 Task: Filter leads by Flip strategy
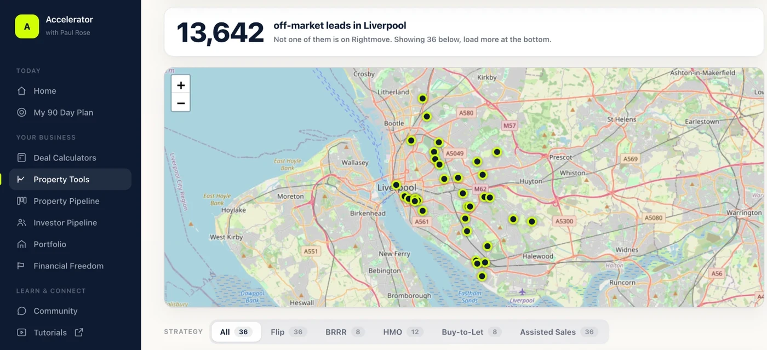(289, 332)
